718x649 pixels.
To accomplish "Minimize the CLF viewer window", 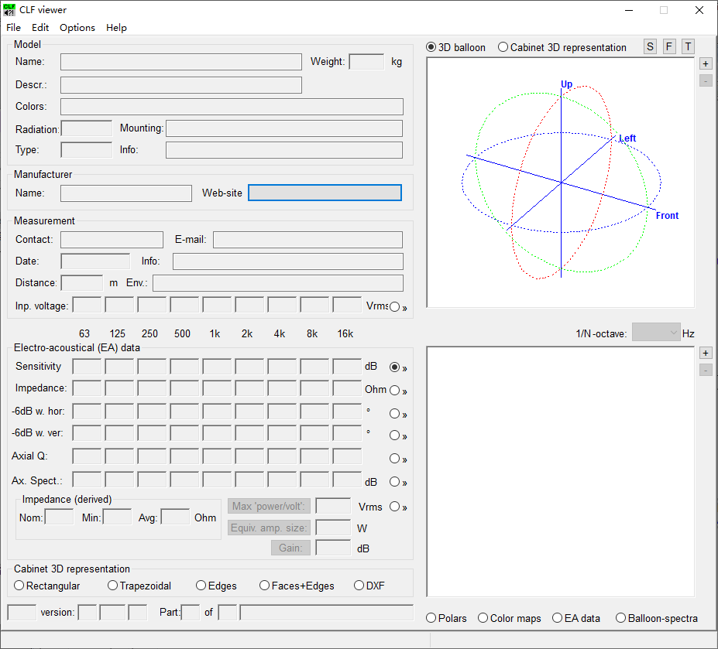I will (629, 10).
